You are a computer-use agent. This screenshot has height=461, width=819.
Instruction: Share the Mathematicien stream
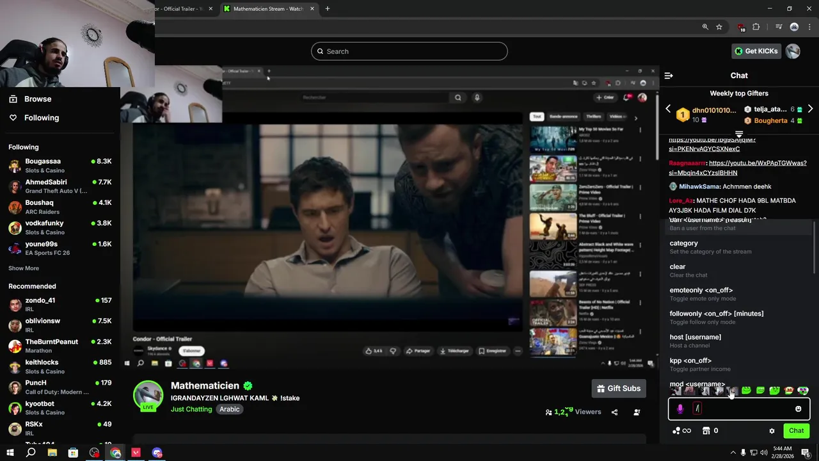[614, 412]
